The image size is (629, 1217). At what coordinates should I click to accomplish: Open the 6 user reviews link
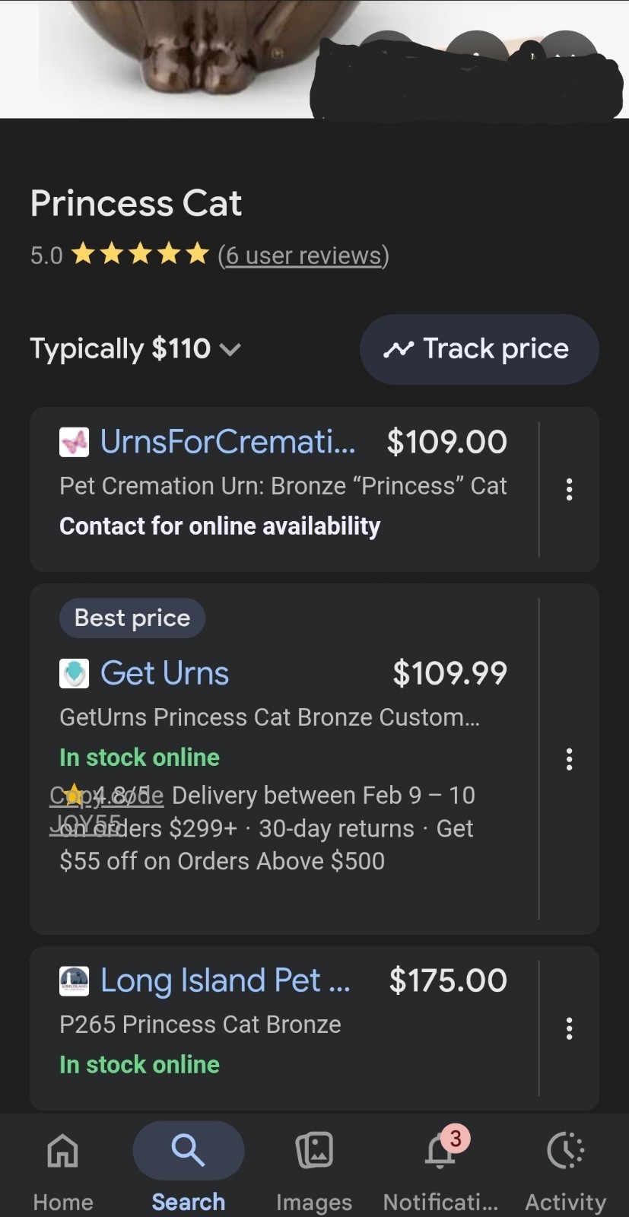[x=303, y=256]
